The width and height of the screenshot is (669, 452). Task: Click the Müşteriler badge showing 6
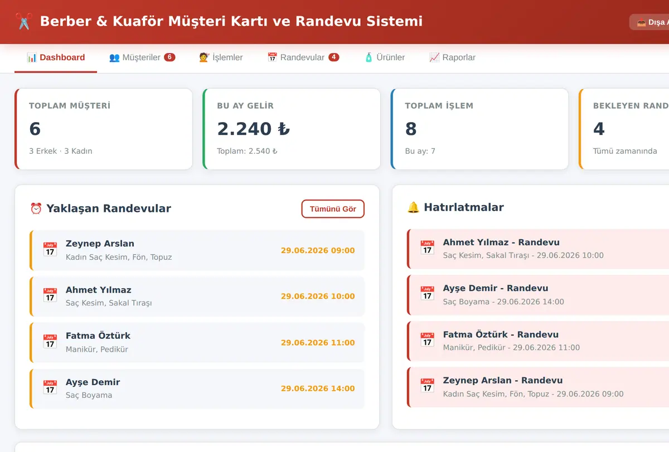(169, 57)
